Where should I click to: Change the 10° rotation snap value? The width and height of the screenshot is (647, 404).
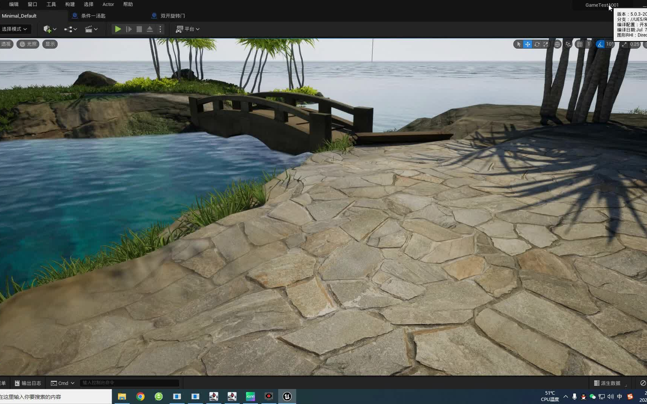(609, 44)
